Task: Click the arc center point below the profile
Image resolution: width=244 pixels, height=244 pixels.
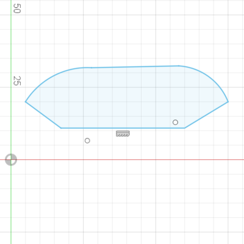Action: [x=87, y=140]
